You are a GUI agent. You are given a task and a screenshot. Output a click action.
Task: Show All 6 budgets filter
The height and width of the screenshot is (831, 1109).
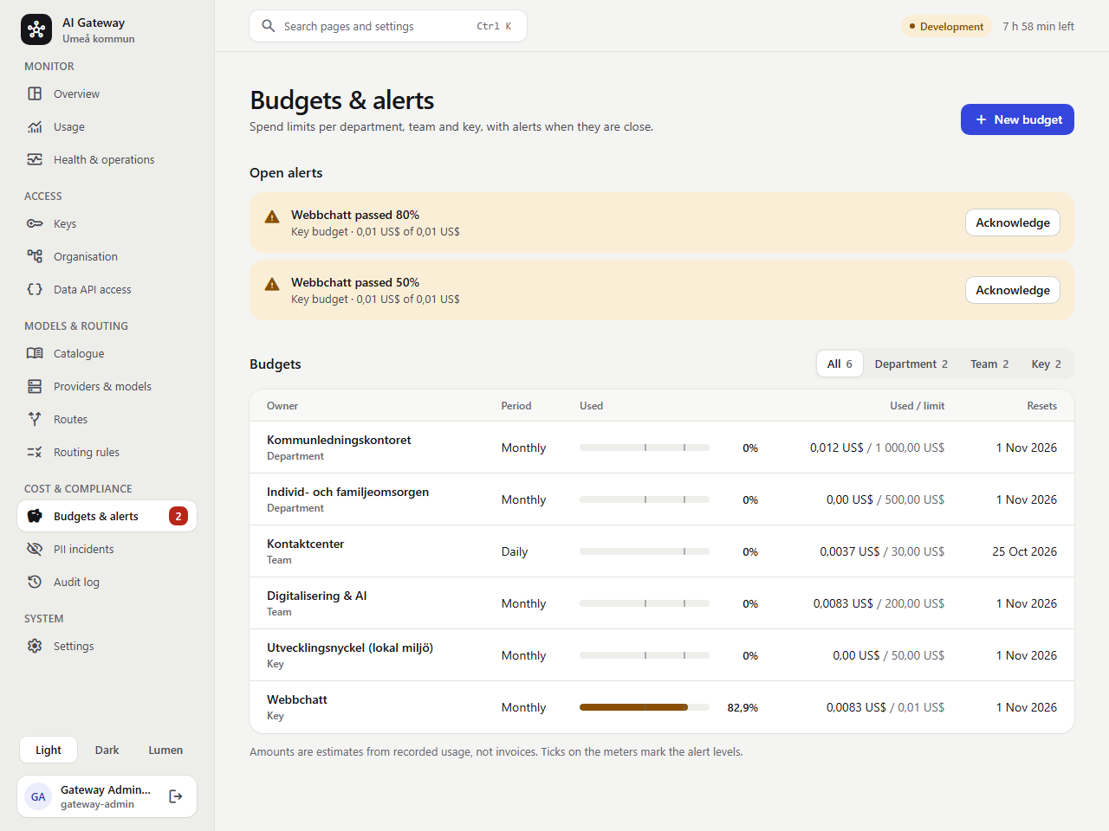coord(840,364)
